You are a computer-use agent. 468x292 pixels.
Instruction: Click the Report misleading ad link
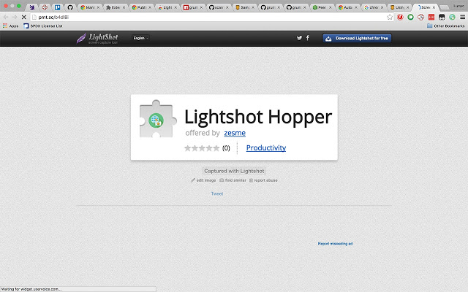(335, 244)
